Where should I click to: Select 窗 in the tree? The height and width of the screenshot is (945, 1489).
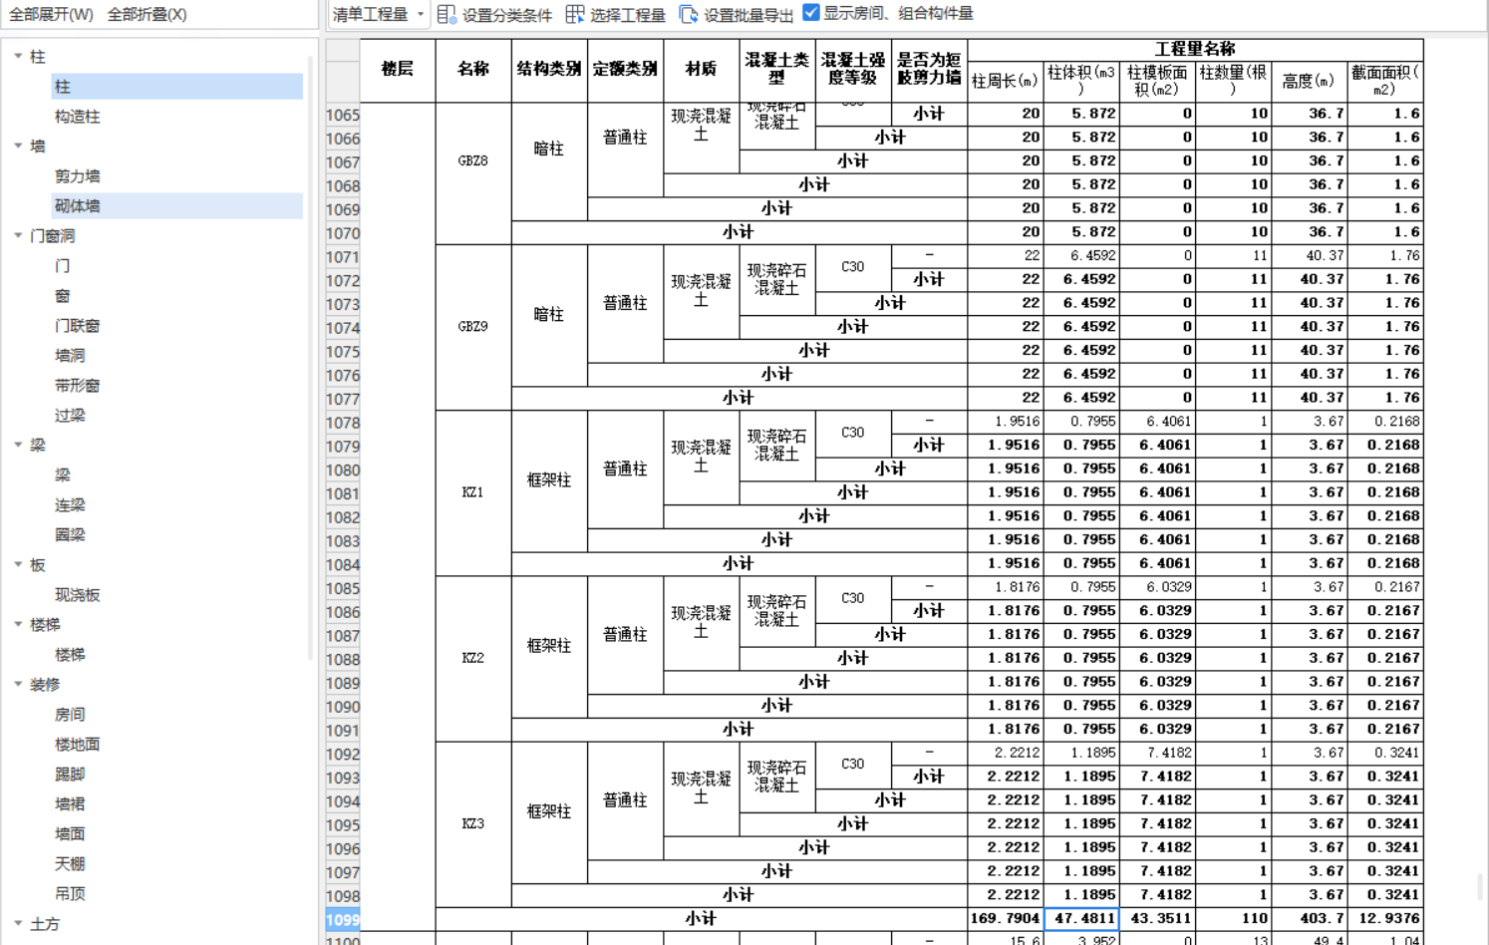click(62, 296)
